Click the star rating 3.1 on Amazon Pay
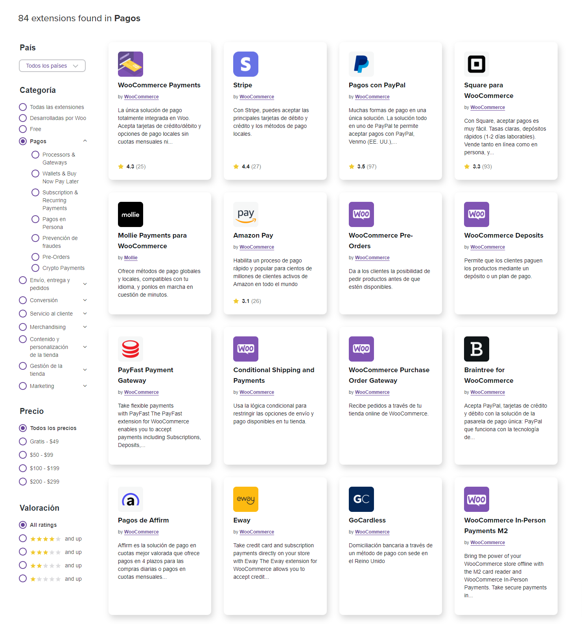Image resolution: width=582 pixels, height=624 pixels. pos(247,301)
